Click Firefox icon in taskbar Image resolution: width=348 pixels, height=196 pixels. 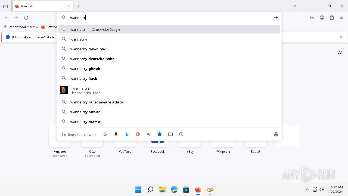point(198,189)
